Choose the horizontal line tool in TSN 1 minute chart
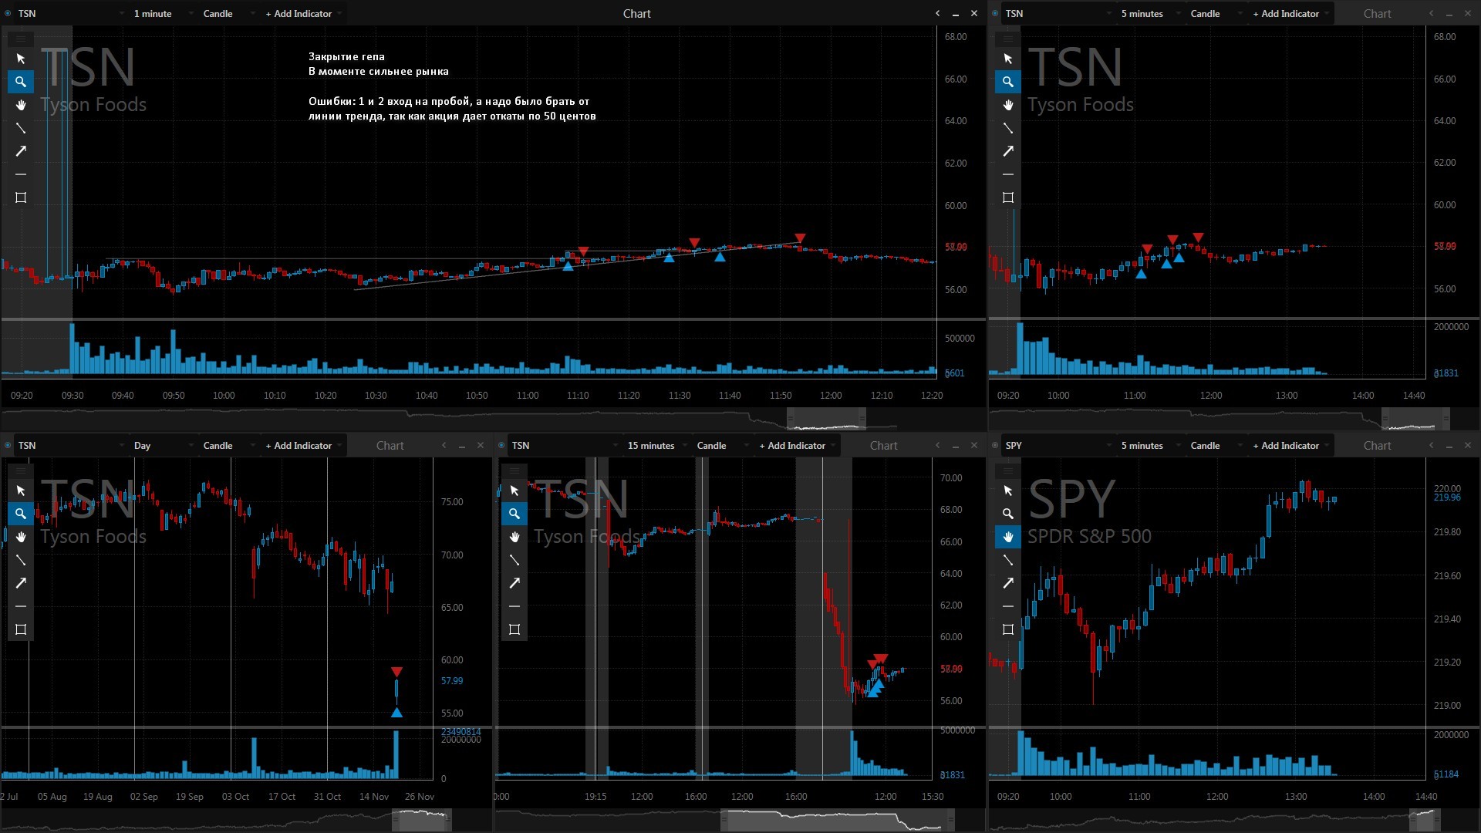This screenshot has width=1481, height=833. pyautogui.click(x=21, y=174)
